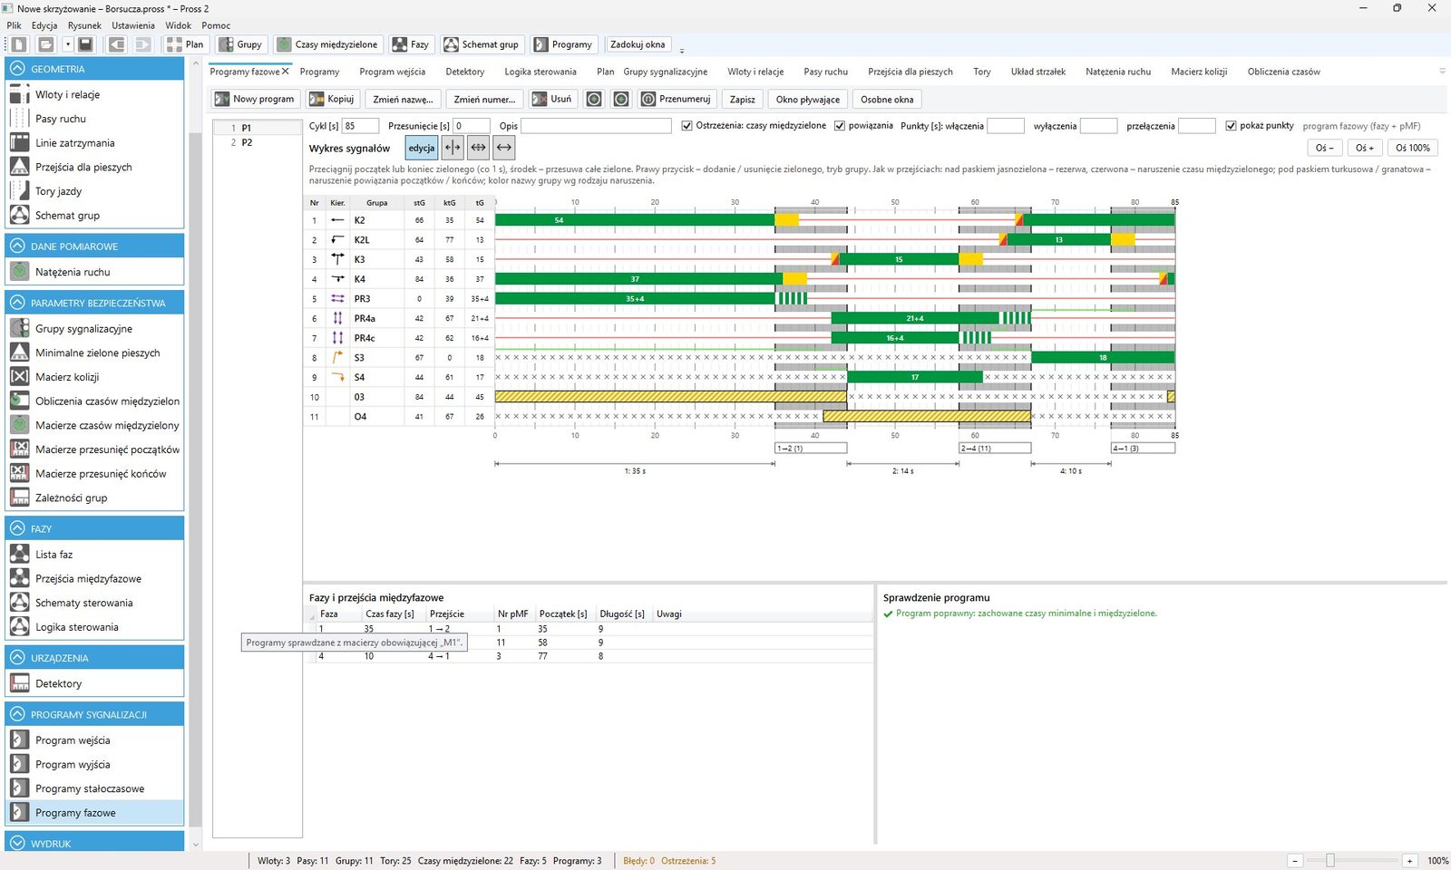Click the first round arrow icon after Usuń
Screen dimensions: 1451x870
(x=594, y=99)
